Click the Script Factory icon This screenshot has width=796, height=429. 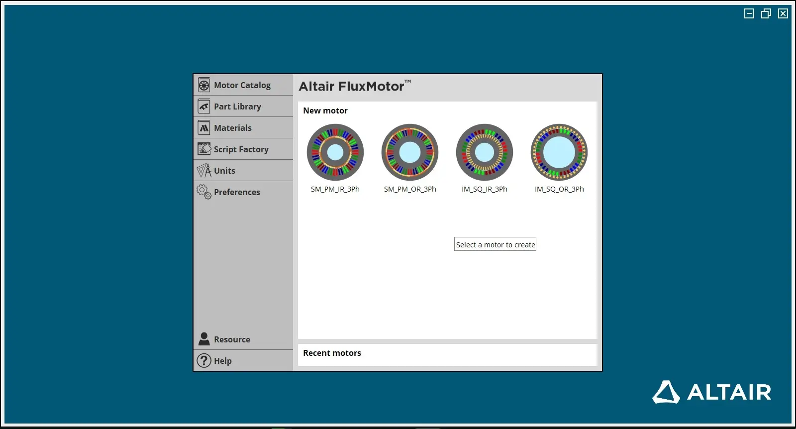(x=204, y=149)
